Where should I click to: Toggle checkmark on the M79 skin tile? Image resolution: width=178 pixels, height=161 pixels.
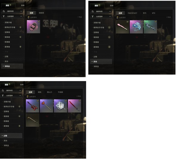tap(156, 22)
